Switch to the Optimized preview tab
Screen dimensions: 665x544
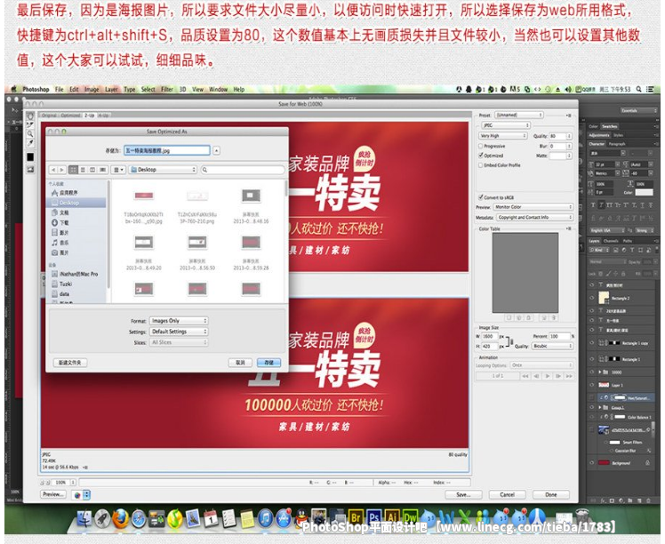coord(71,116)
